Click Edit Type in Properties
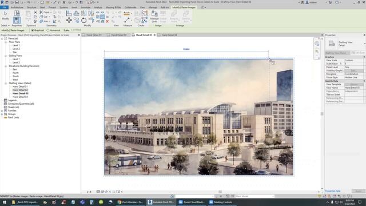This screenshot has height=206, width=366. 359,53
